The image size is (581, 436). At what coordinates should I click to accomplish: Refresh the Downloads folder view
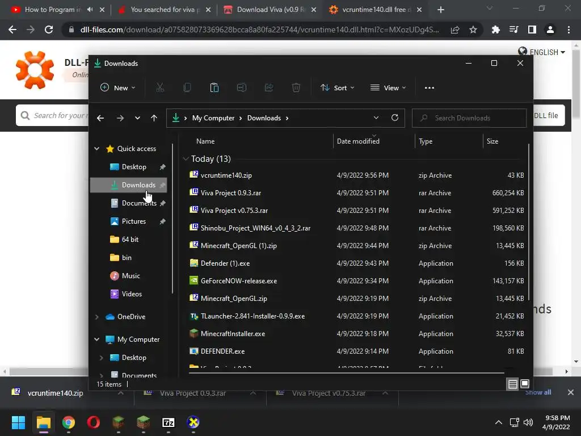[x=395, y=118]
